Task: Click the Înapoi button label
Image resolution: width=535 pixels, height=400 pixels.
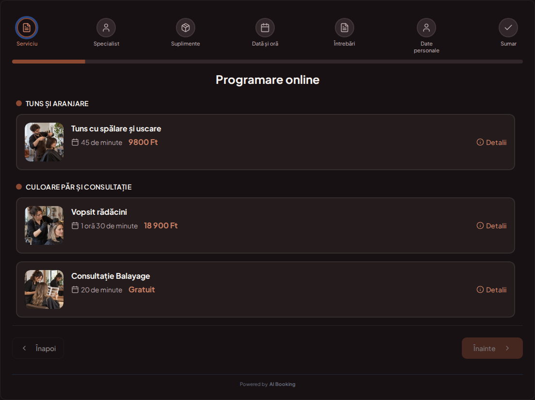Action: pos(46,349)
